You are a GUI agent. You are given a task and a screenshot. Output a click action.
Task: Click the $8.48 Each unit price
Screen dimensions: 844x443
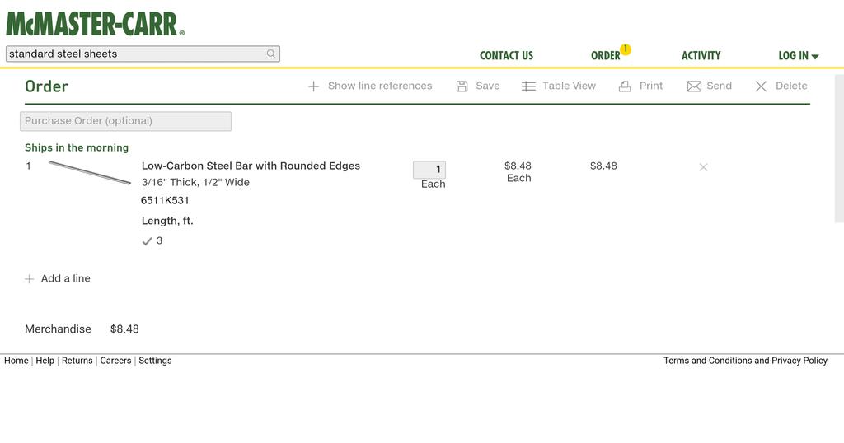coord(518,172)
